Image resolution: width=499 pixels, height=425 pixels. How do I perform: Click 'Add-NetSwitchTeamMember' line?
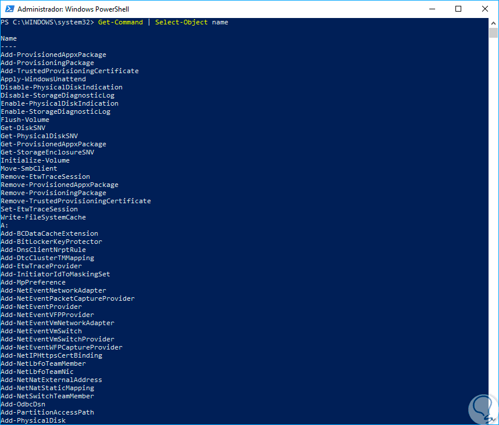[x=48, y=397]
